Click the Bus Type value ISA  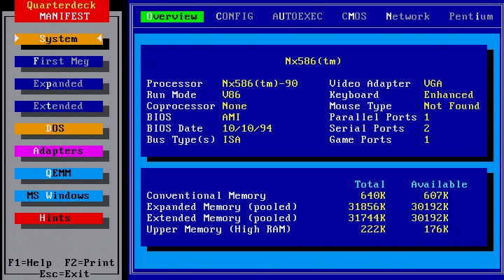click(232, 140)
